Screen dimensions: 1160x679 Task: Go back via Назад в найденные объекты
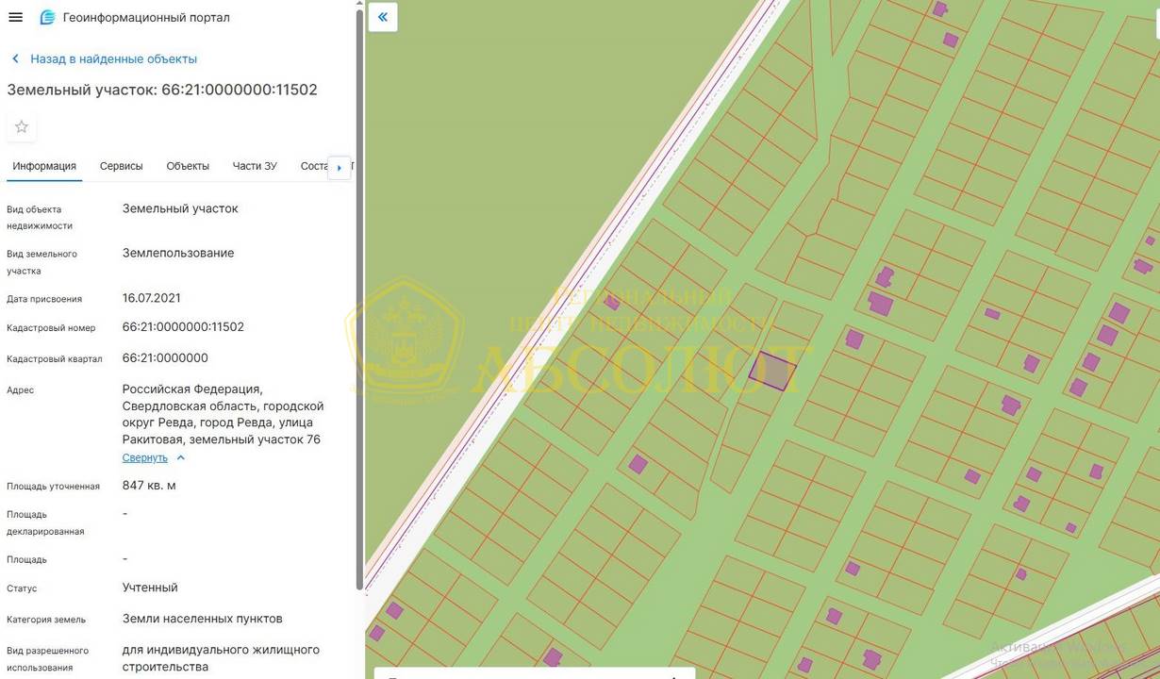pyautogui.click(x=113, y=58)
